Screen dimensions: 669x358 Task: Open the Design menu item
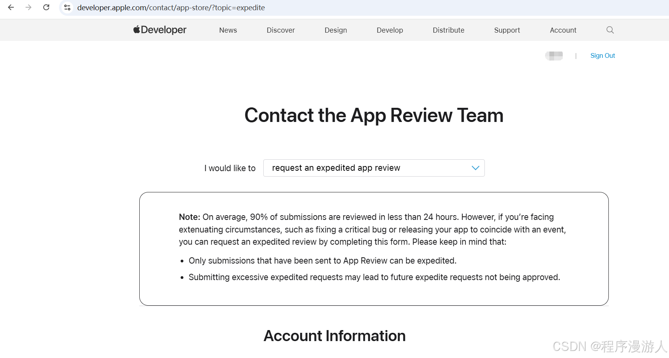tap(336, 30)
